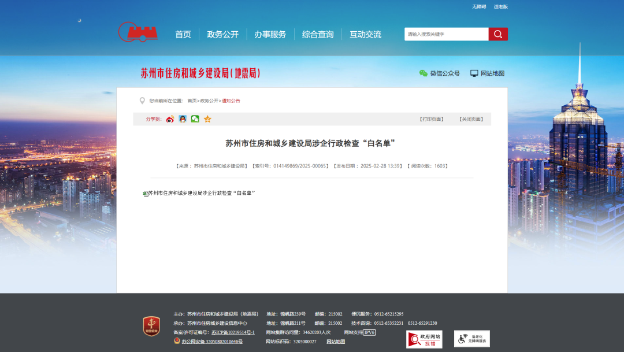Image resolution: width=624 pixels, height=352 pixels.
Task: Click the 关闭页面 close page button
Action: click(x=471, y=119)
